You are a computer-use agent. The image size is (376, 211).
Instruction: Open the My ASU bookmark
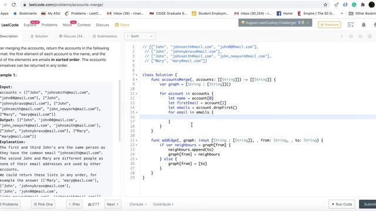point(51,13)
